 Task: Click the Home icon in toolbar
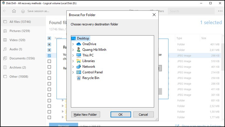coord(14,11)
